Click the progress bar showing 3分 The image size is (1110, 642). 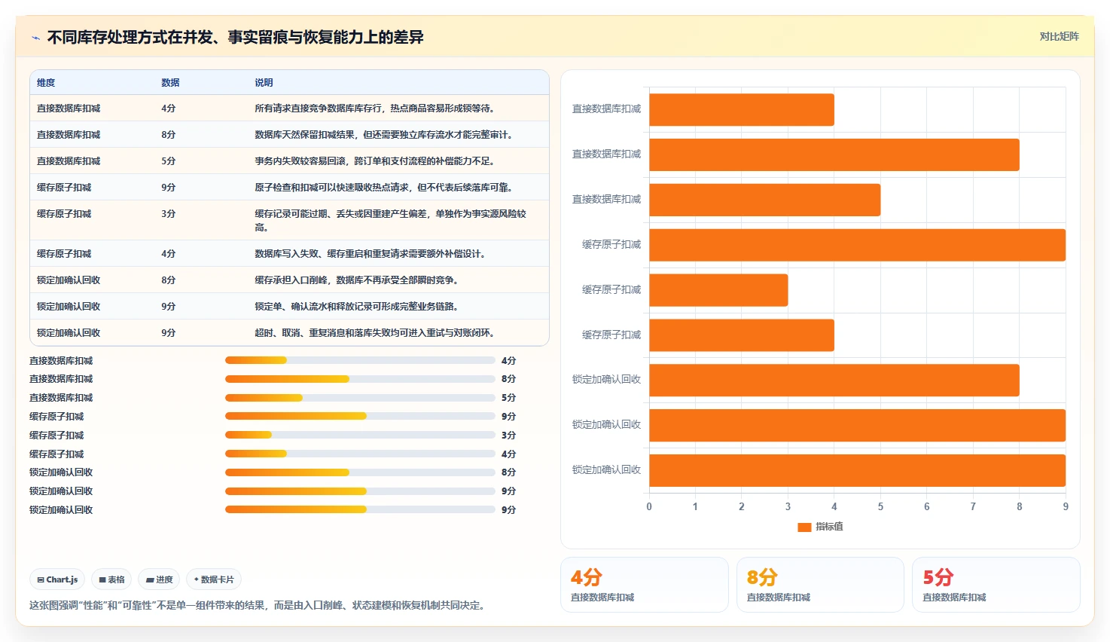point(360,435)
